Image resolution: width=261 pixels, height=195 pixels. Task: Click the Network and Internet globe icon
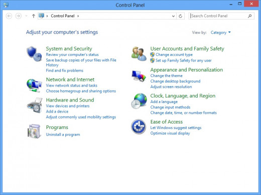tap(34, 85)
